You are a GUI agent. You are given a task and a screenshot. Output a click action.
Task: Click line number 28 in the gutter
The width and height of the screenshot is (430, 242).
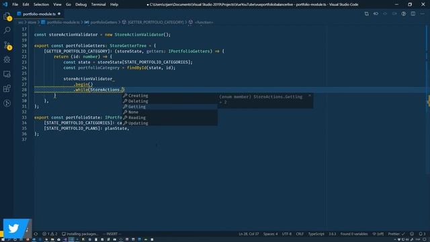(x=24, y=89)
